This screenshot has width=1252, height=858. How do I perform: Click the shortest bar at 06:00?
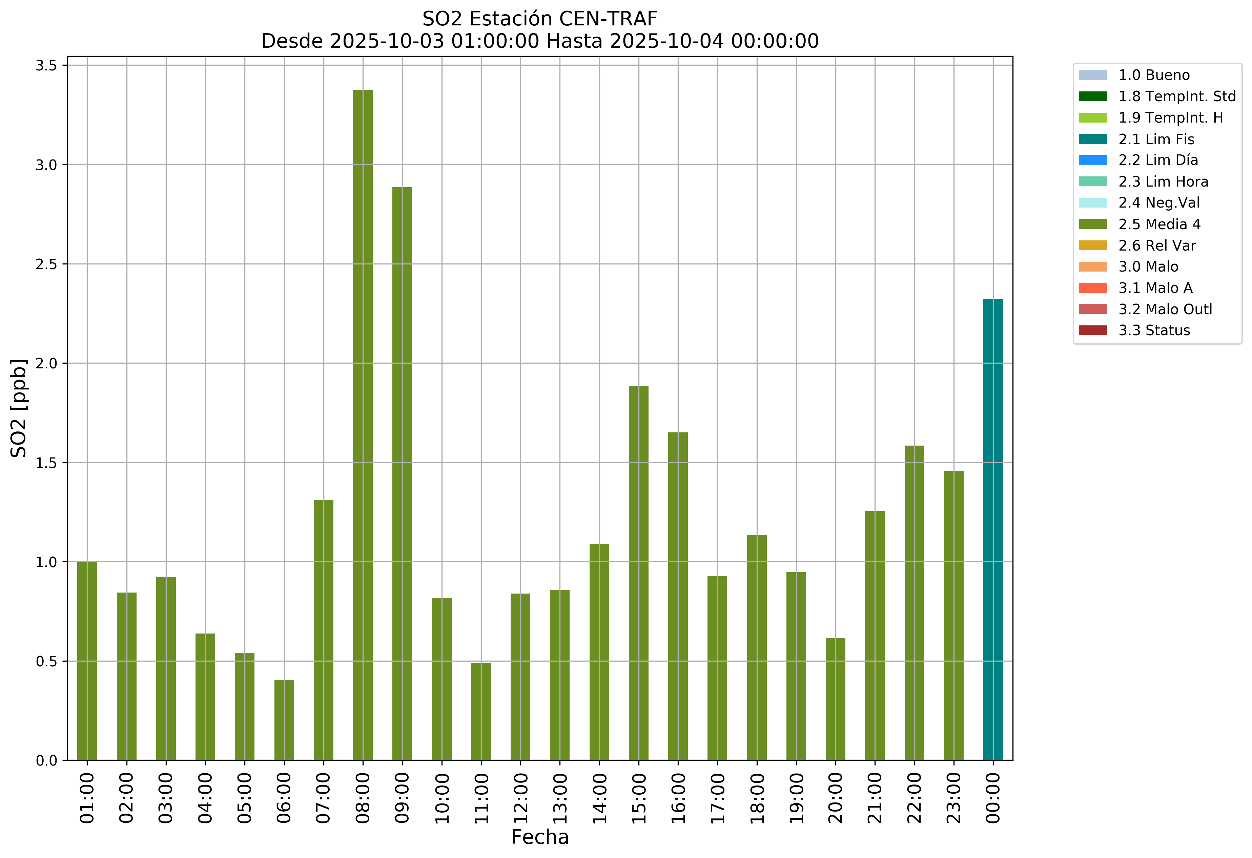284,720
